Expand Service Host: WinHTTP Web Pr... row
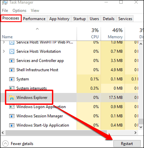Viewport: 144px width, 148px height. (4, 42)
